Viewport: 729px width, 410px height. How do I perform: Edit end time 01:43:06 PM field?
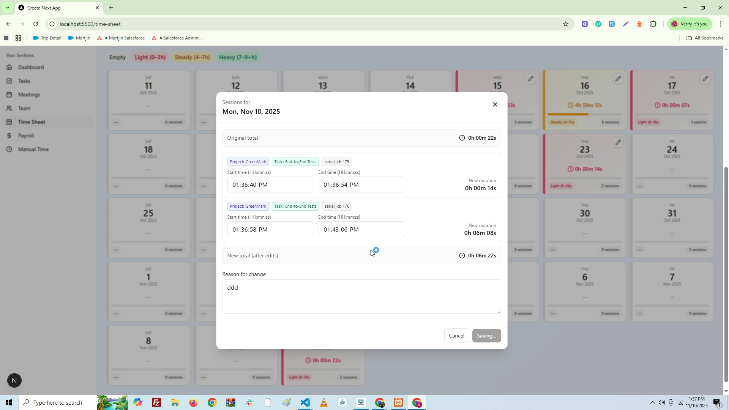coord(361,230)
